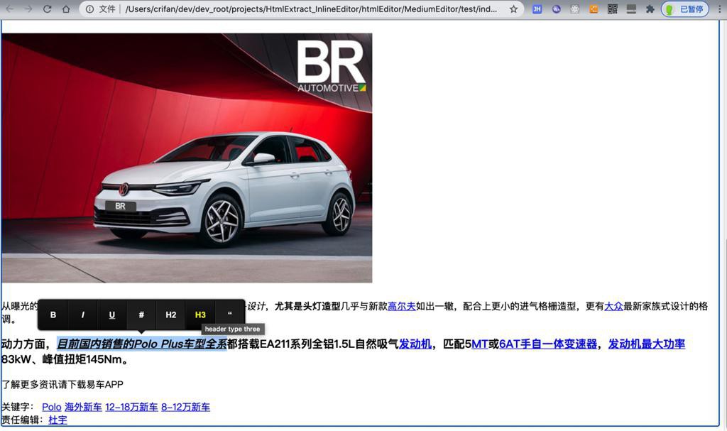Open editor 杜宇 link
The height and width of the screenshot is (431, 727).
click(x=58, y=420)
